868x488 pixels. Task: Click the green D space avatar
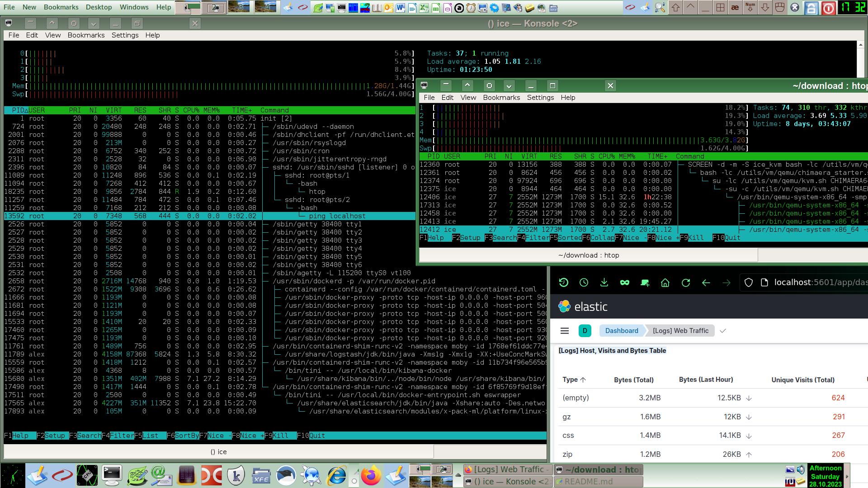click(585, 331)
